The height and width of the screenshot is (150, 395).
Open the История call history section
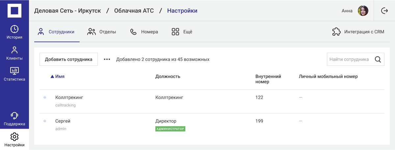14,32
